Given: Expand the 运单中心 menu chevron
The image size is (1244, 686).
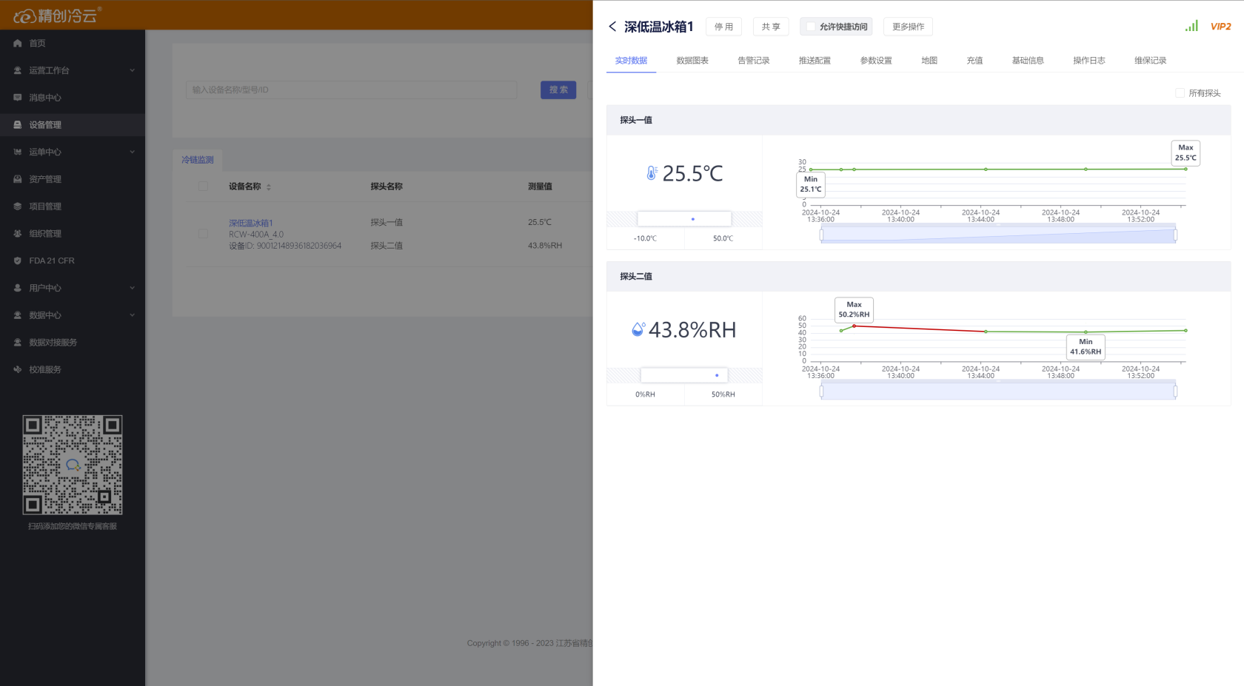Looking at the screenshot, I should (133, 152).
